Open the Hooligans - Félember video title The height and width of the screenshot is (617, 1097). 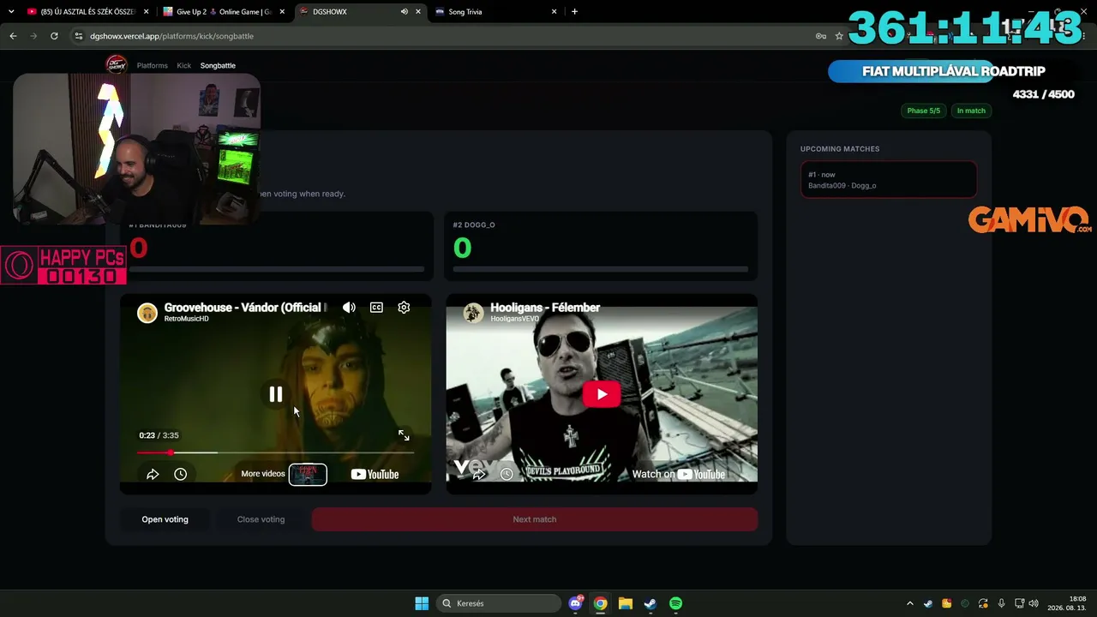(545, 308)
